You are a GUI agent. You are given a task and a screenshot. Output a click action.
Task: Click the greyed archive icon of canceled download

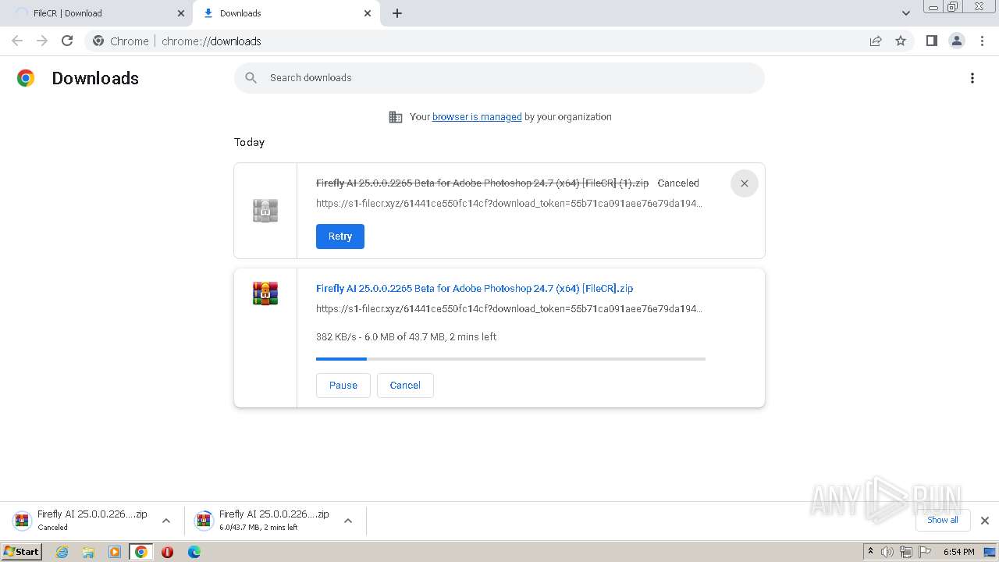[x=265, y=211]
